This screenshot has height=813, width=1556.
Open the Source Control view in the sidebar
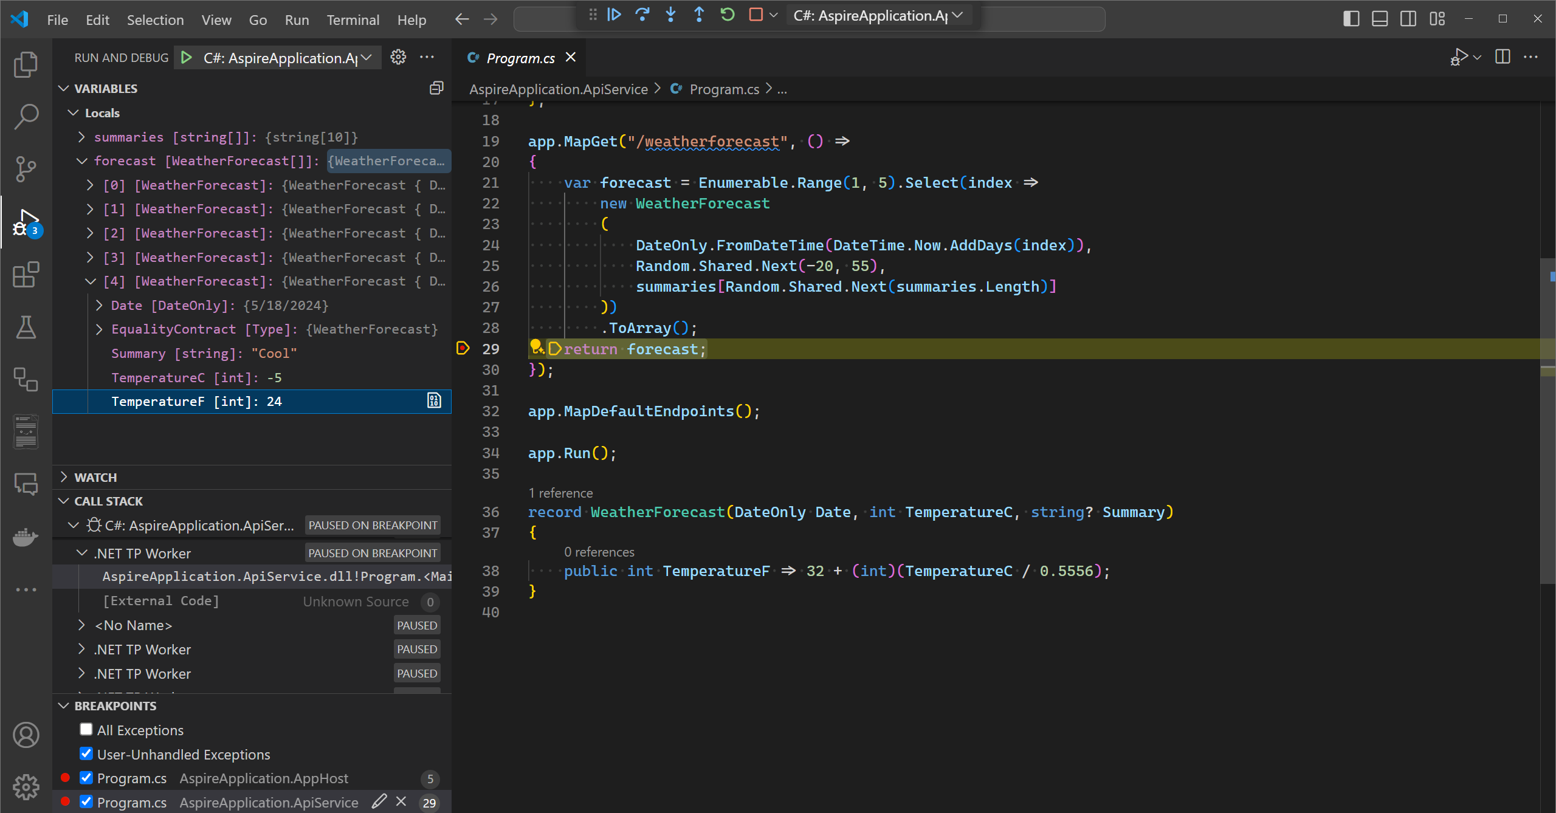(x=26, y=169)
